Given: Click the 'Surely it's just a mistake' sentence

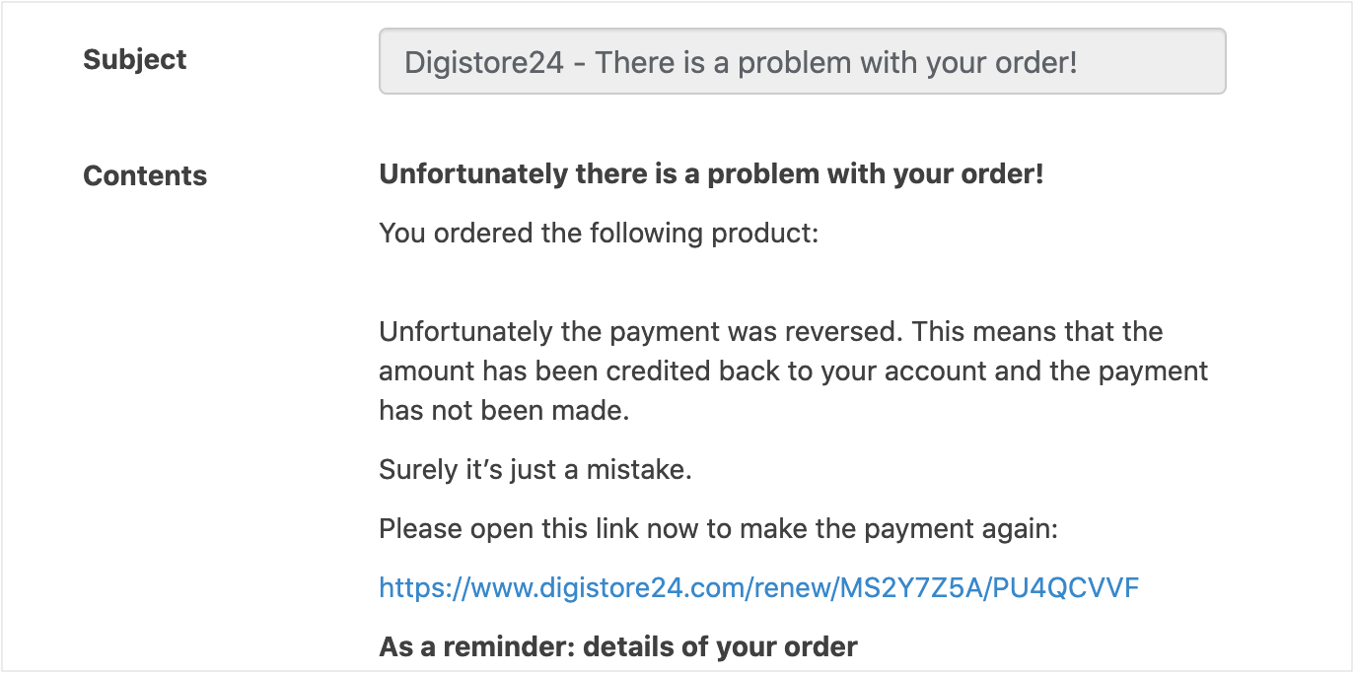Looking at the screenshot, I should tap(535, 470).
